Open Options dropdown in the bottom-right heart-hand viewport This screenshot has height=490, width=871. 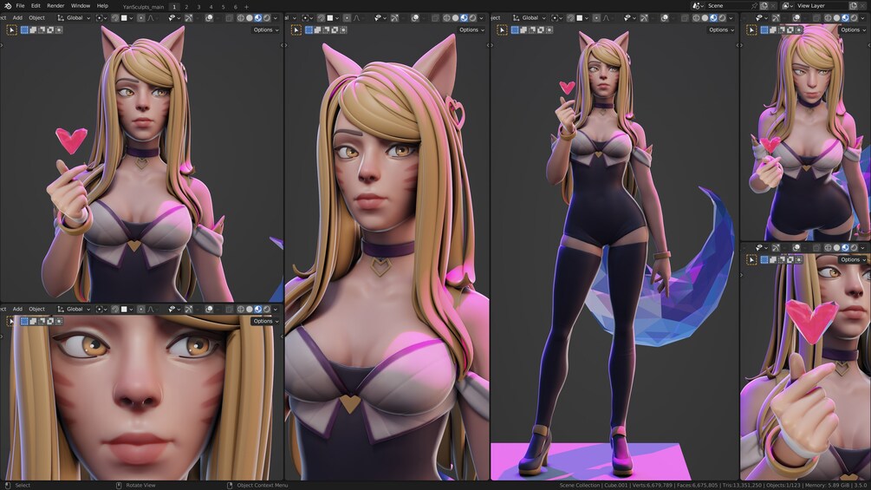(x=853, y=259)
